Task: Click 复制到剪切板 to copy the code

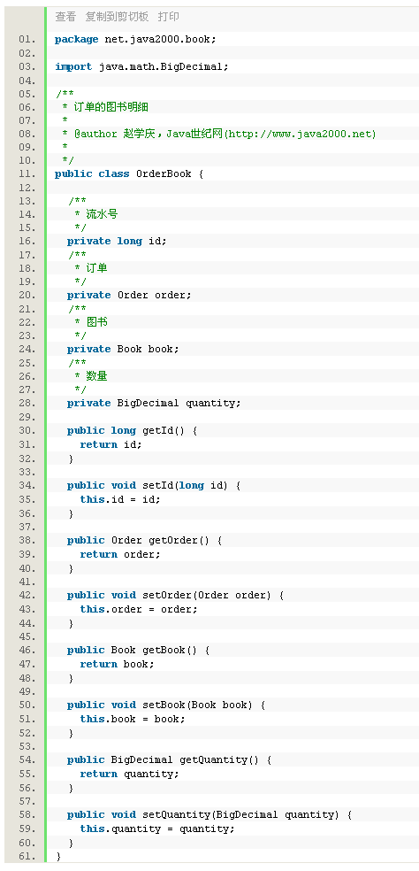Action: pos(117,17)
